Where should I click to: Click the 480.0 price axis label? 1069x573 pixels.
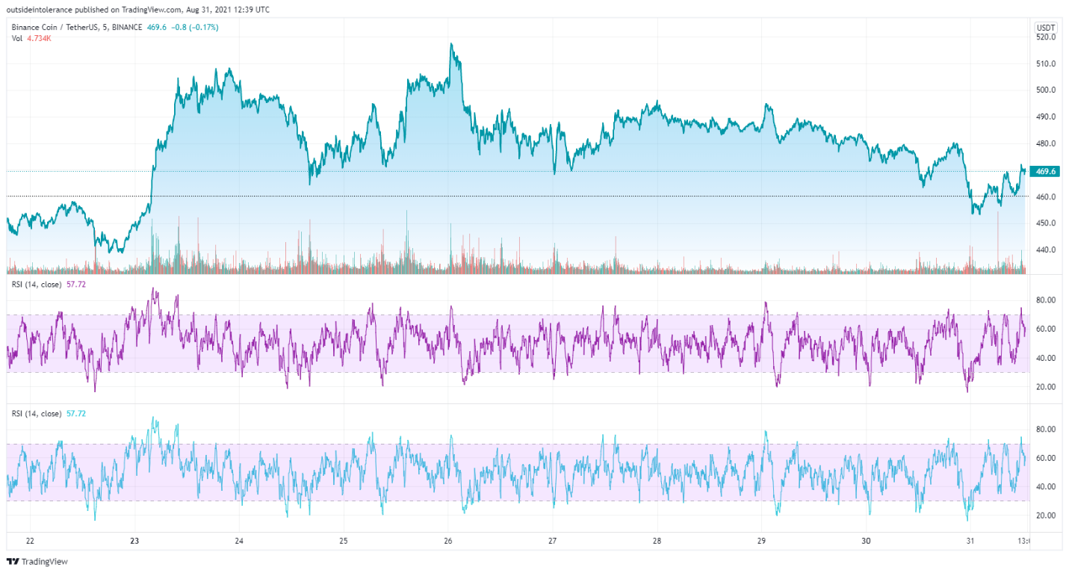tap(1045, 143)
